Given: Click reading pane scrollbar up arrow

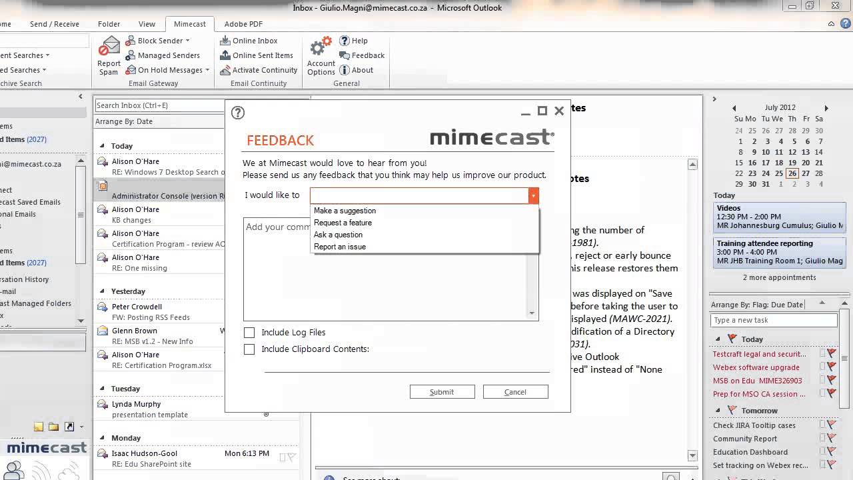Looking at the screenshot, I should (692, 165).
